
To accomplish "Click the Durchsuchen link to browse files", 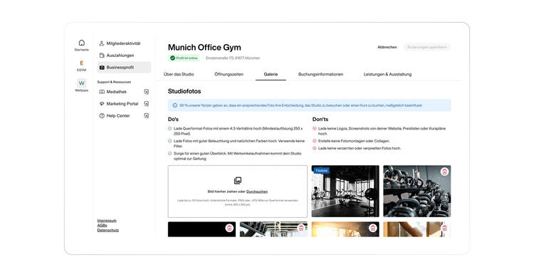I will pyautogui.click(x=257, y=192).
